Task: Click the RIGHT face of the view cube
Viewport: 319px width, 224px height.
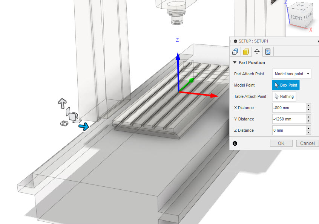Action: 308,16
